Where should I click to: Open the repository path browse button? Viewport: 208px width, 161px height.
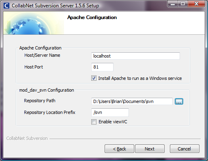tap(179, 101)
